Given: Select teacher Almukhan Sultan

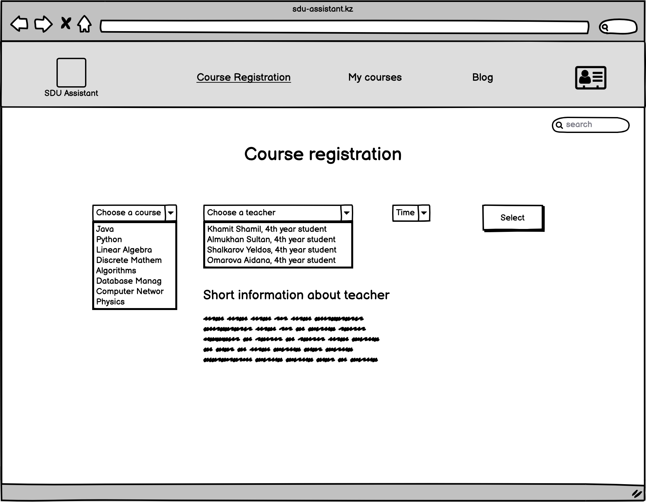Looking at the screenshot, I should tap(278, 239).
